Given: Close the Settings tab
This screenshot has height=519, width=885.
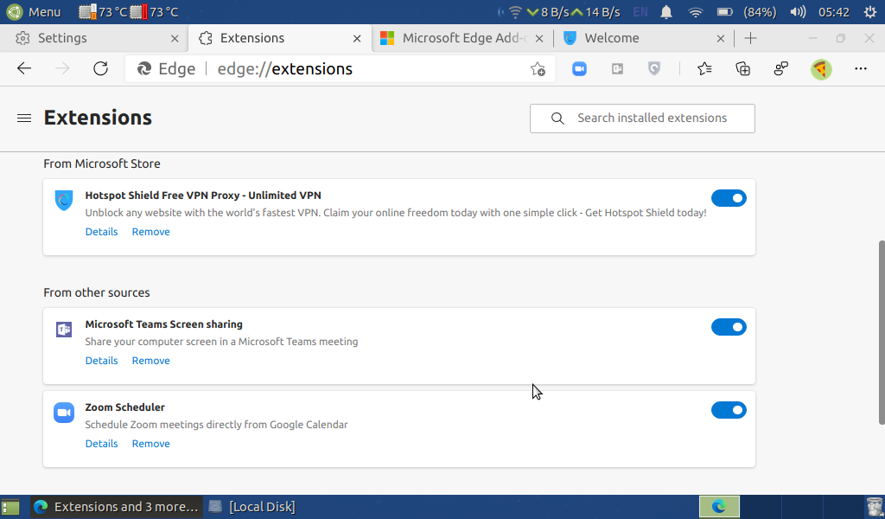Looking at the screenshot, I should 175,38.
